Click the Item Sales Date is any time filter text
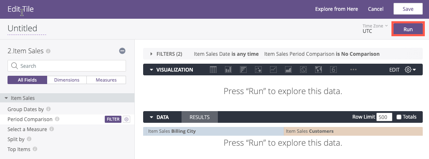This screenshot has height=159, width=429. [226, 54]
